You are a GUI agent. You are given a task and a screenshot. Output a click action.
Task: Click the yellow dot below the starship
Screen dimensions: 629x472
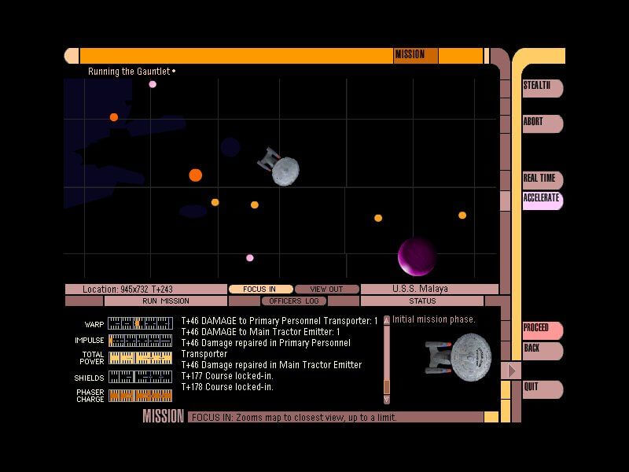(254, 205)
